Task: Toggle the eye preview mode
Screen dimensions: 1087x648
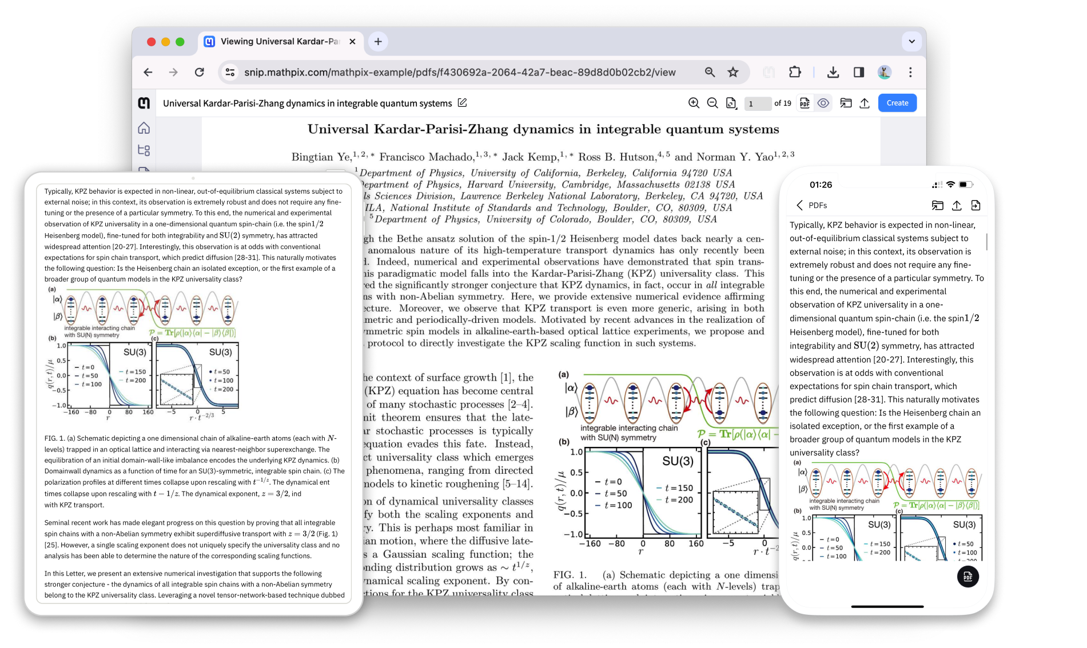Action: [823, 103]
